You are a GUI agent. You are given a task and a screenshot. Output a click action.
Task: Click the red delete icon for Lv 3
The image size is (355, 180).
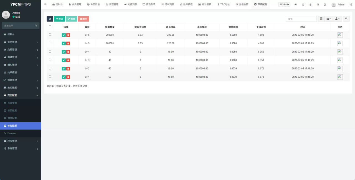tap(68, 60)
